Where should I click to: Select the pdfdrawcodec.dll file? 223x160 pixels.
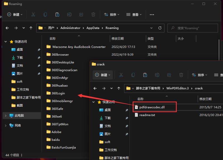click(154, 107)
